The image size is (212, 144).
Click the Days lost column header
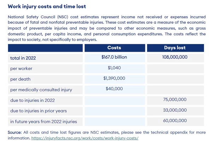tap(175, 48)
